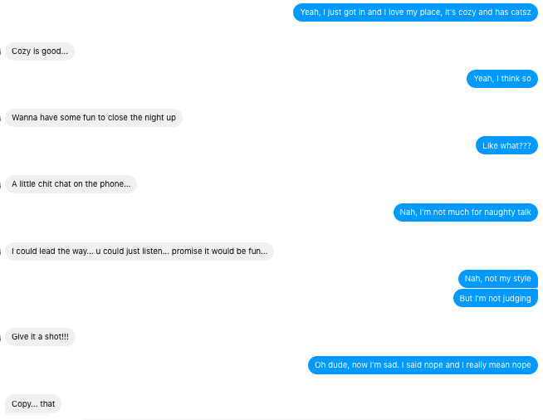This screenshot has height=420, width=543.
Task: Click the 'I could lead the way...' message
Action: point(139,251)
